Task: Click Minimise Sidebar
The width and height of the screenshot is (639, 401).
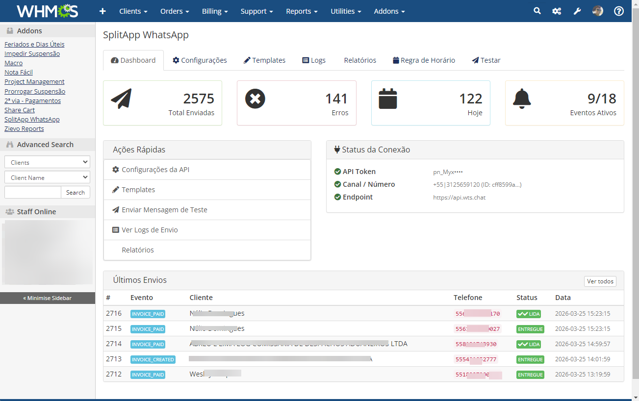Action: [48, 298]
